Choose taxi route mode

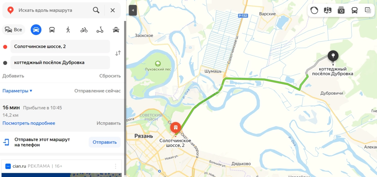pyautogui.click(x=116, y=30)
